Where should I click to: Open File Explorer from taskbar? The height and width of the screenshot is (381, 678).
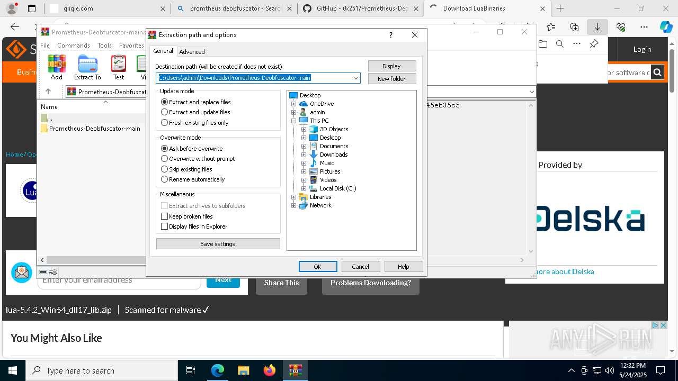point(243,370)
